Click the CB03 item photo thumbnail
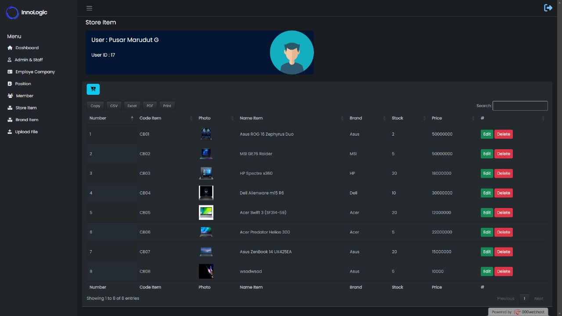 tap(206, 173)
